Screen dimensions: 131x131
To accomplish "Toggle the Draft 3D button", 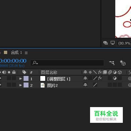I will (x=123, y=63).
